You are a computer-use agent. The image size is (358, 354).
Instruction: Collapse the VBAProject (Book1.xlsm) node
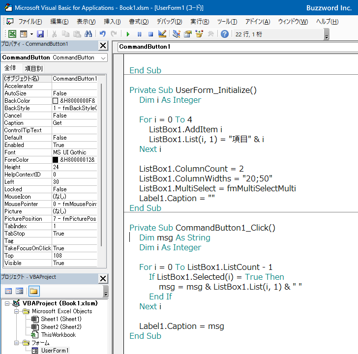point(7,303)
